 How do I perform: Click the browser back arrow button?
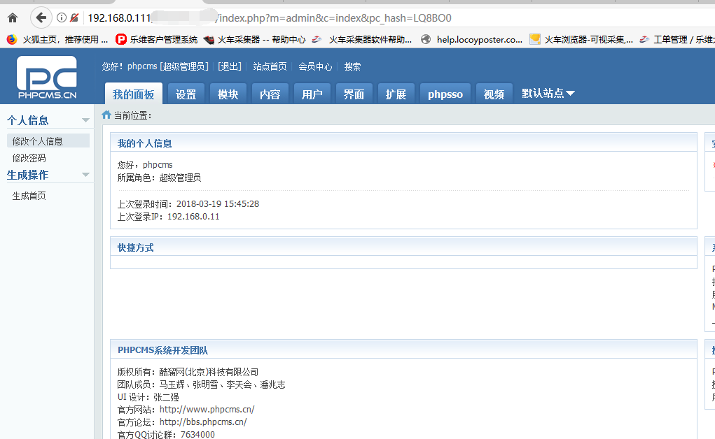(41, 17)
